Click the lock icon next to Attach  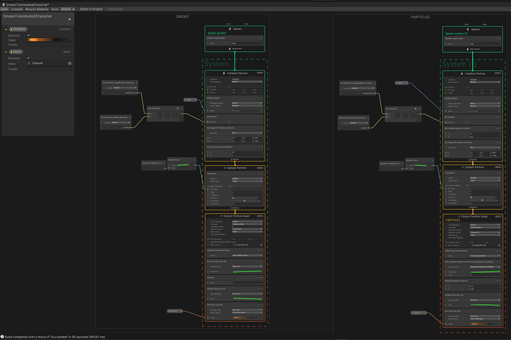tap(73, 9)
